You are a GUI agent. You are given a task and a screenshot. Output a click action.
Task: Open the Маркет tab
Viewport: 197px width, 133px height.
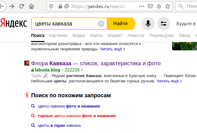pyautogui.click(x=115, y=35)
